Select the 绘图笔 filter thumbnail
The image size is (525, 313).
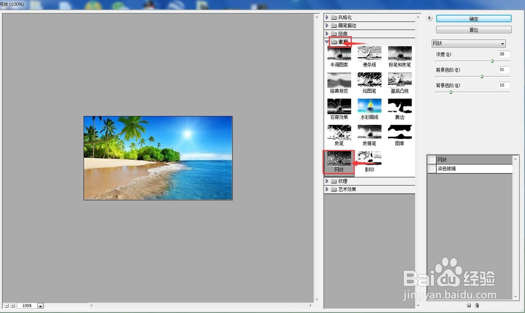coord(369,80)
